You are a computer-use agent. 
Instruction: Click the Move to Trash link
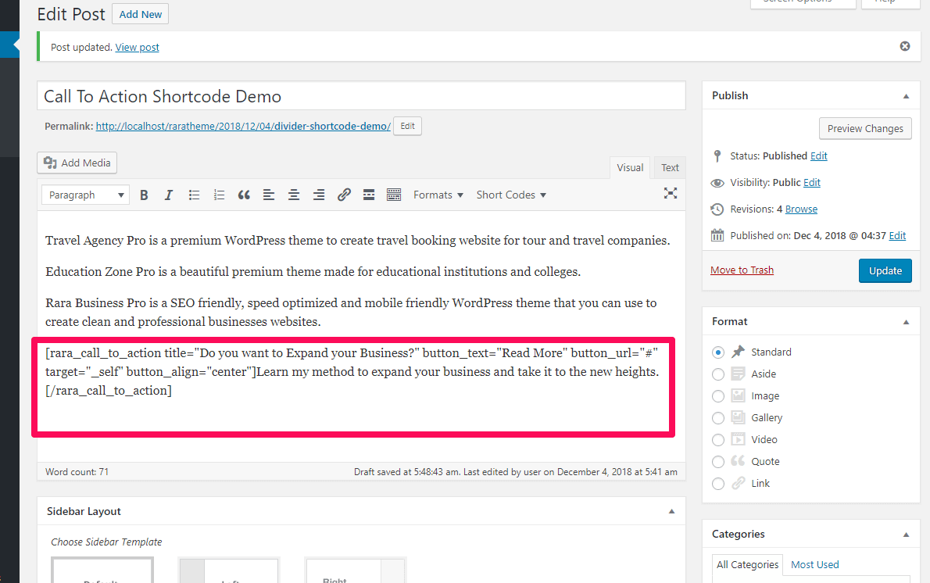point(742,270)
